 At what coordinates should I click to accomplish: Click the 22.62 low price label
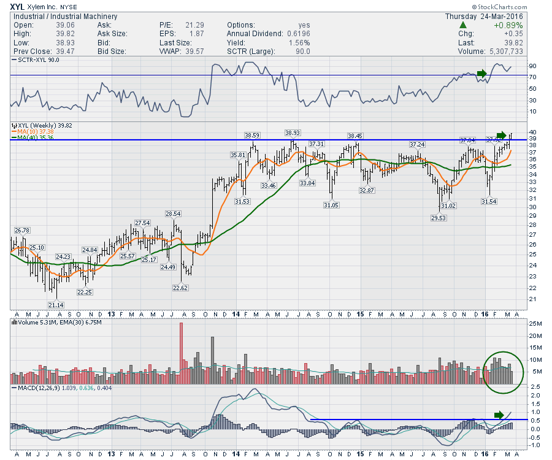[x=180, y=288]
